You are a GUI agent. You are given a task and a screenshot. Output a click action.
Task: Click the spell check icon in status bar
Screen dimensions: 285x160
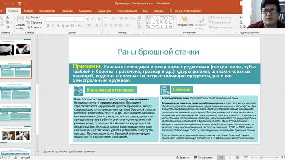coord(16,157)
